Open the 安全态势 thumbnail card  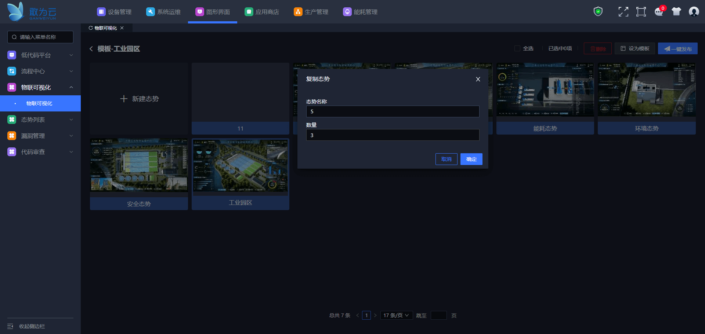click(139, 174)
